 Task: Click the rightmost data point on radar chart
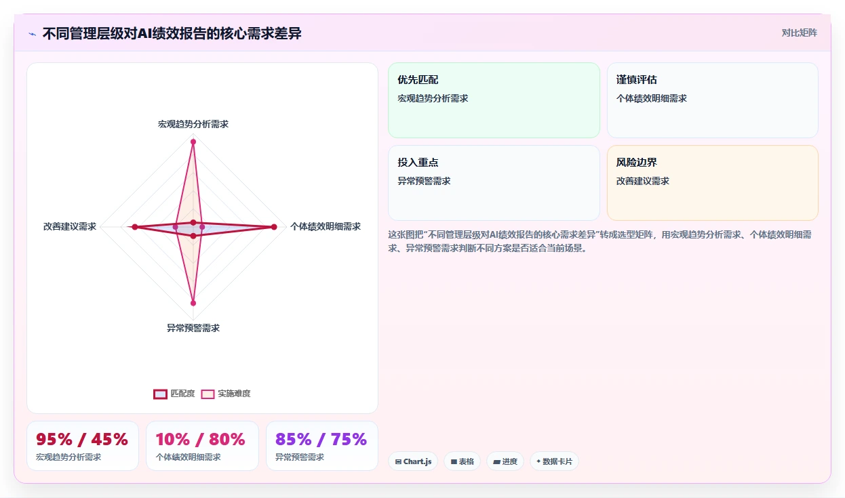[274, 227]
